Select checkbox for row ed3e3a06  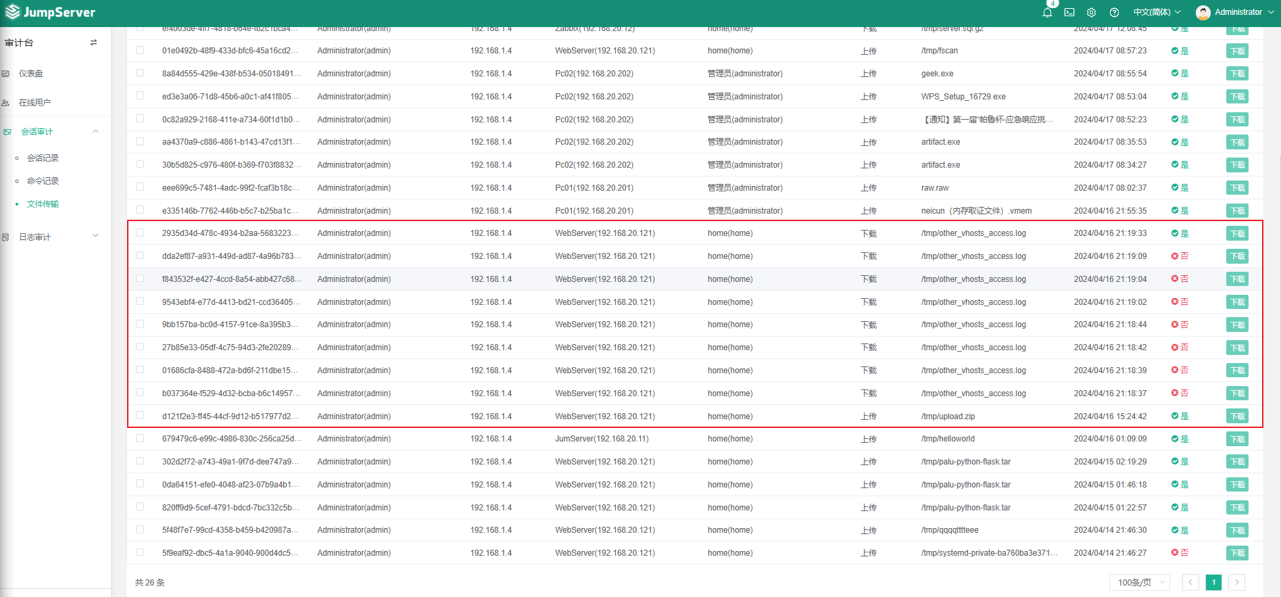tap(141, 96)
